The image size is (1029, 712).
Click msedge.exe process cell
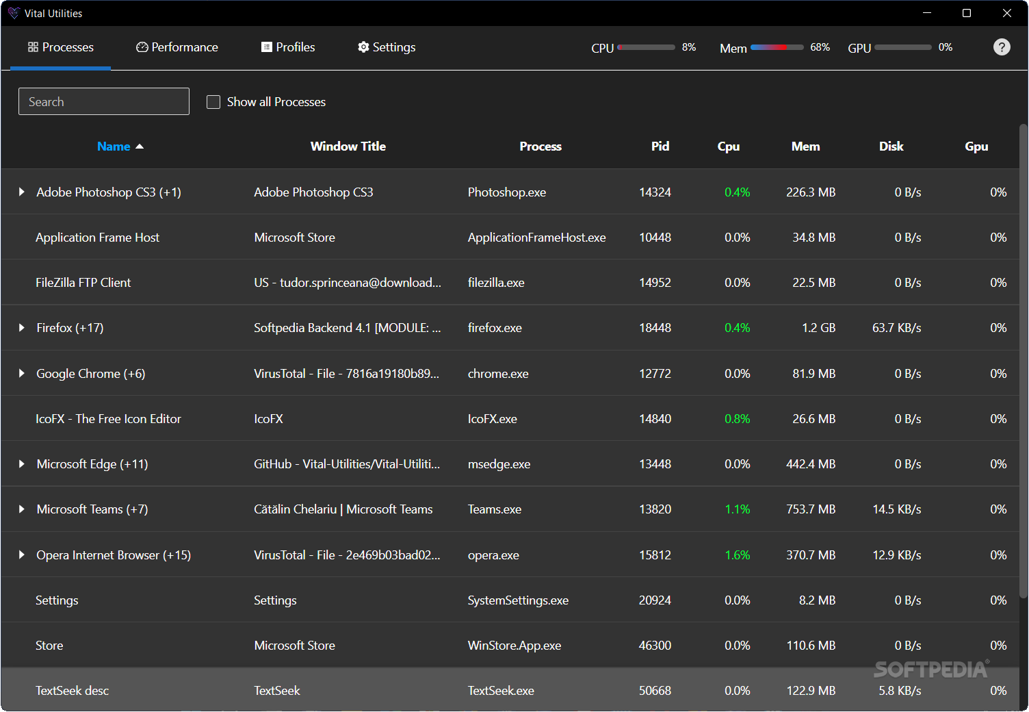499,464
